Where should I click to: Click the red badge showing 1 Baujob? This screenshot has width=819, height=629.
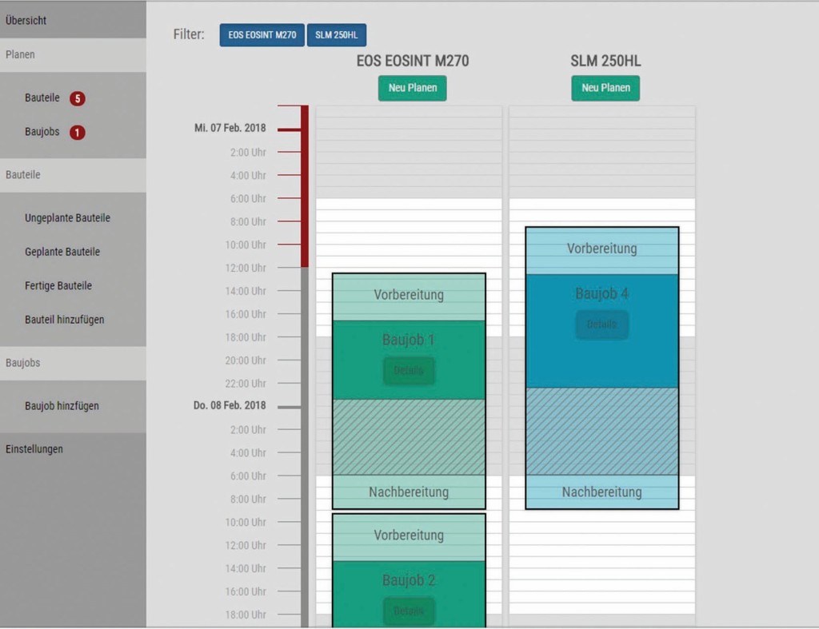pos(77,133)
